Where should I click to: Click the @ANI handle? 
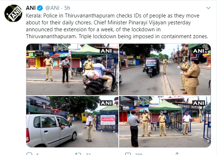coord(52,8)
